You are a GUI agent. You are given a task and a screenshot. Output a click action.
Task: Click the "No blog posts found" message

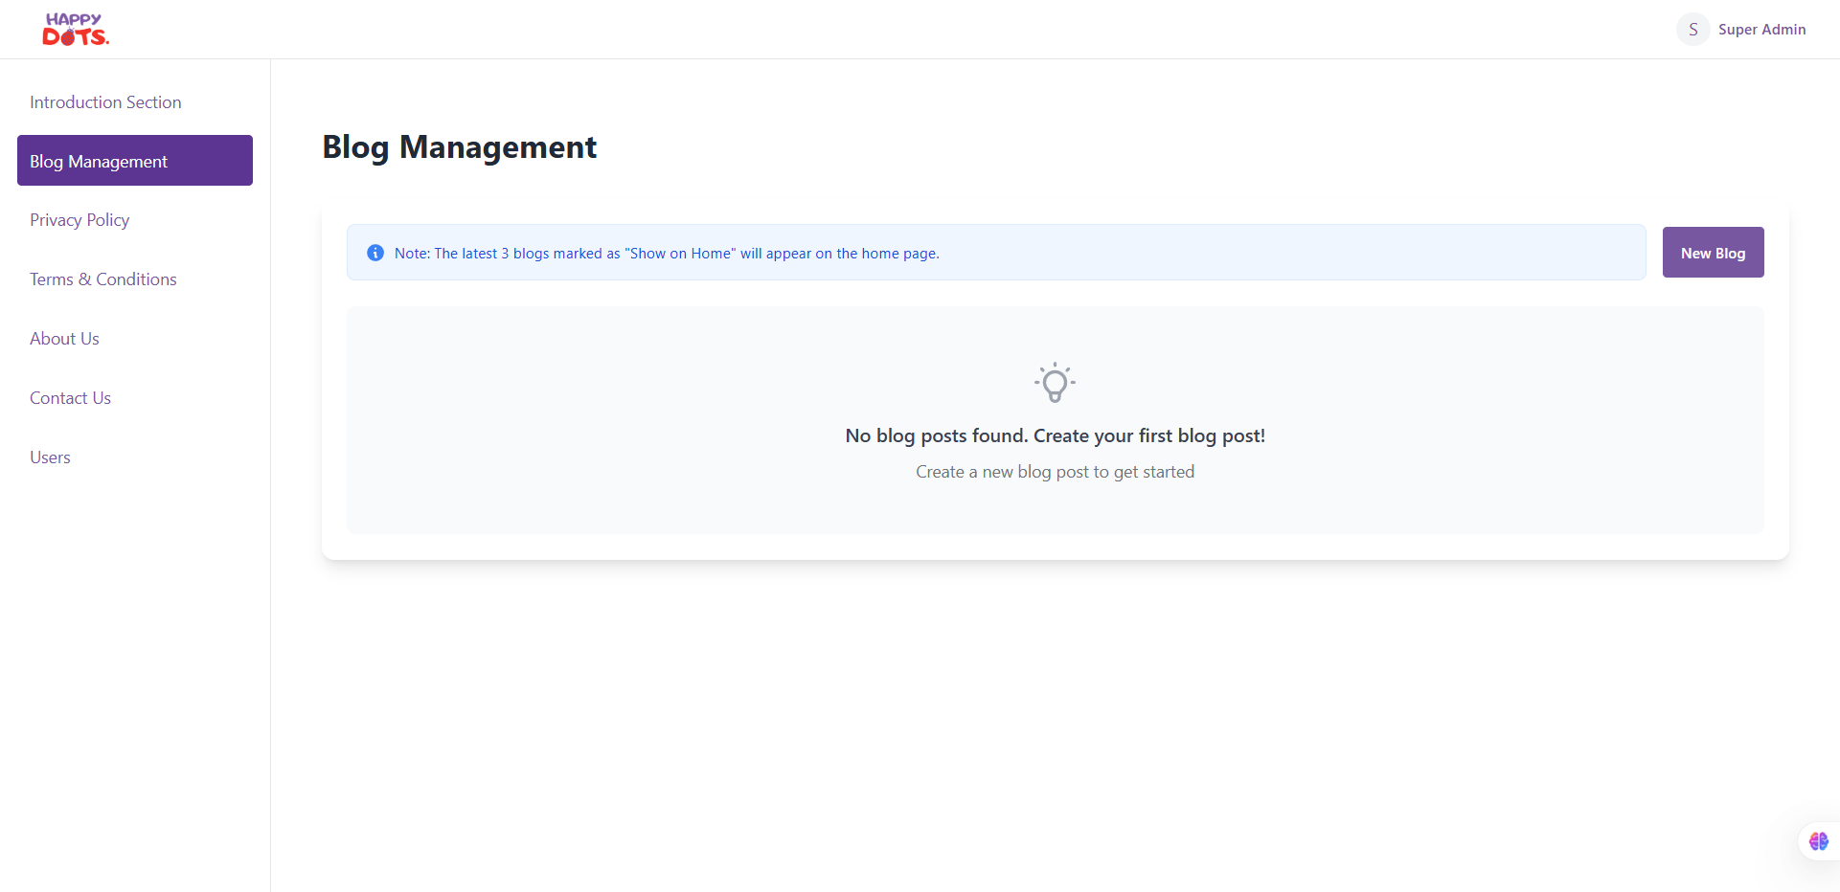pos(1055,435)
